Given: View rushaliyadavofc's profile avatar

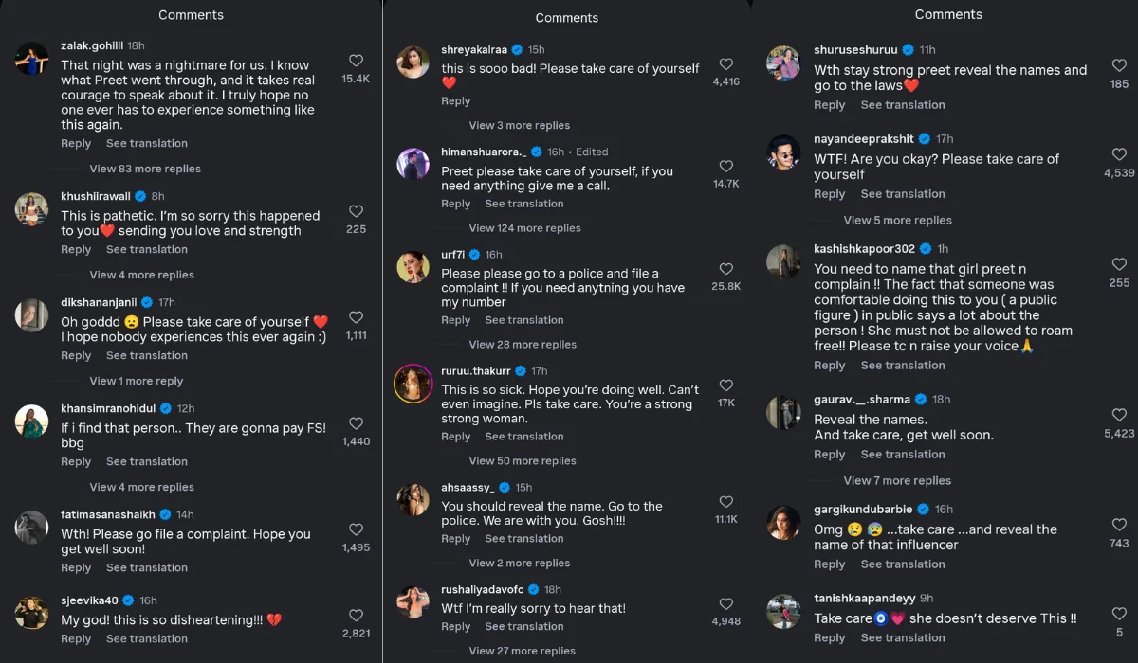Looking at the screenshot, I should 413,602.
